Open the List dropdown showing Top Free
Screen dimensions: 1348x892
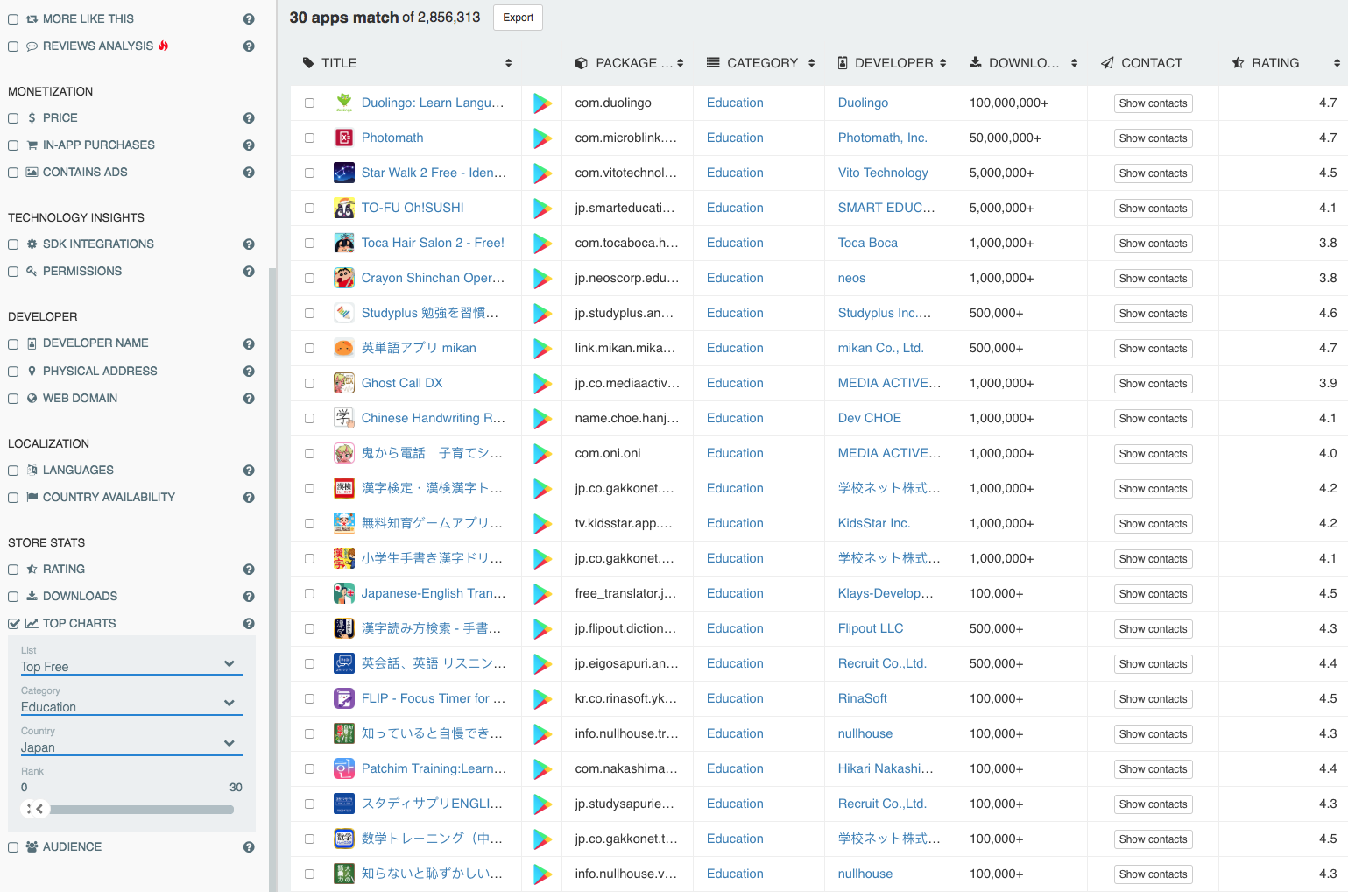tap(131, 666)
